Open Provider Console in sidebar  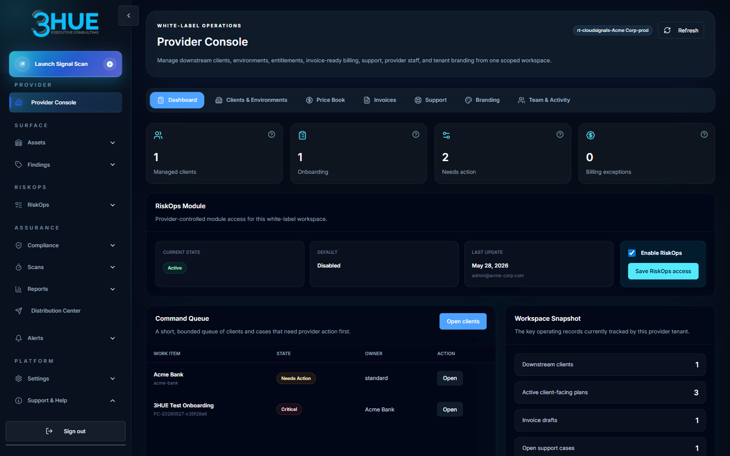point(65,102)
